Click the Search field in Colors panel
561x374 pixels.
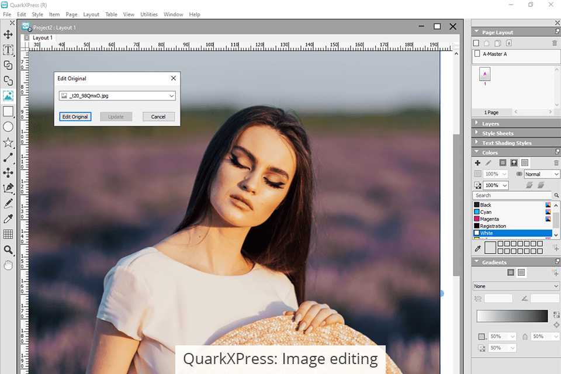coord(512,195)
